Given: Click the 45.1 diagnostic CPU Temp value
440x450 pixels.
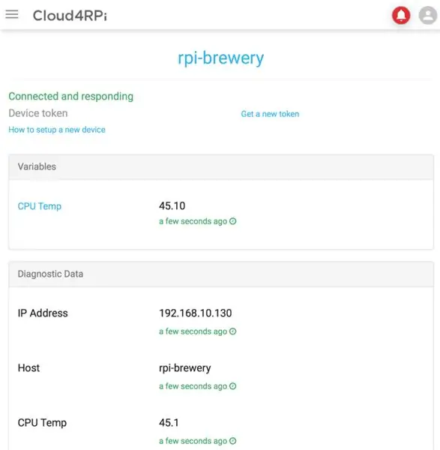Looking at the screenshot, I should (x=169, y=423).
